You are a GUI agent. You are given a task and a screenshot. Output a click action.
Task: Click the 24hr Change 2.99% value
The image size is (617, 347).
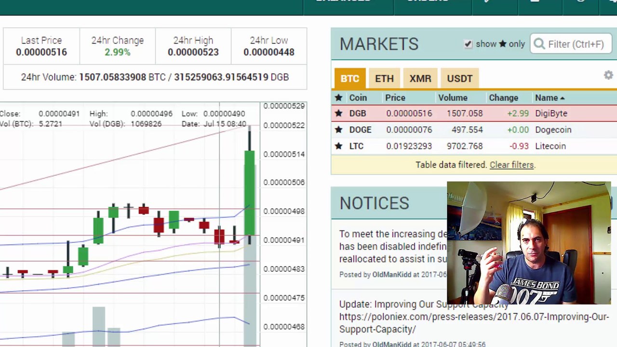coord(118,52)
